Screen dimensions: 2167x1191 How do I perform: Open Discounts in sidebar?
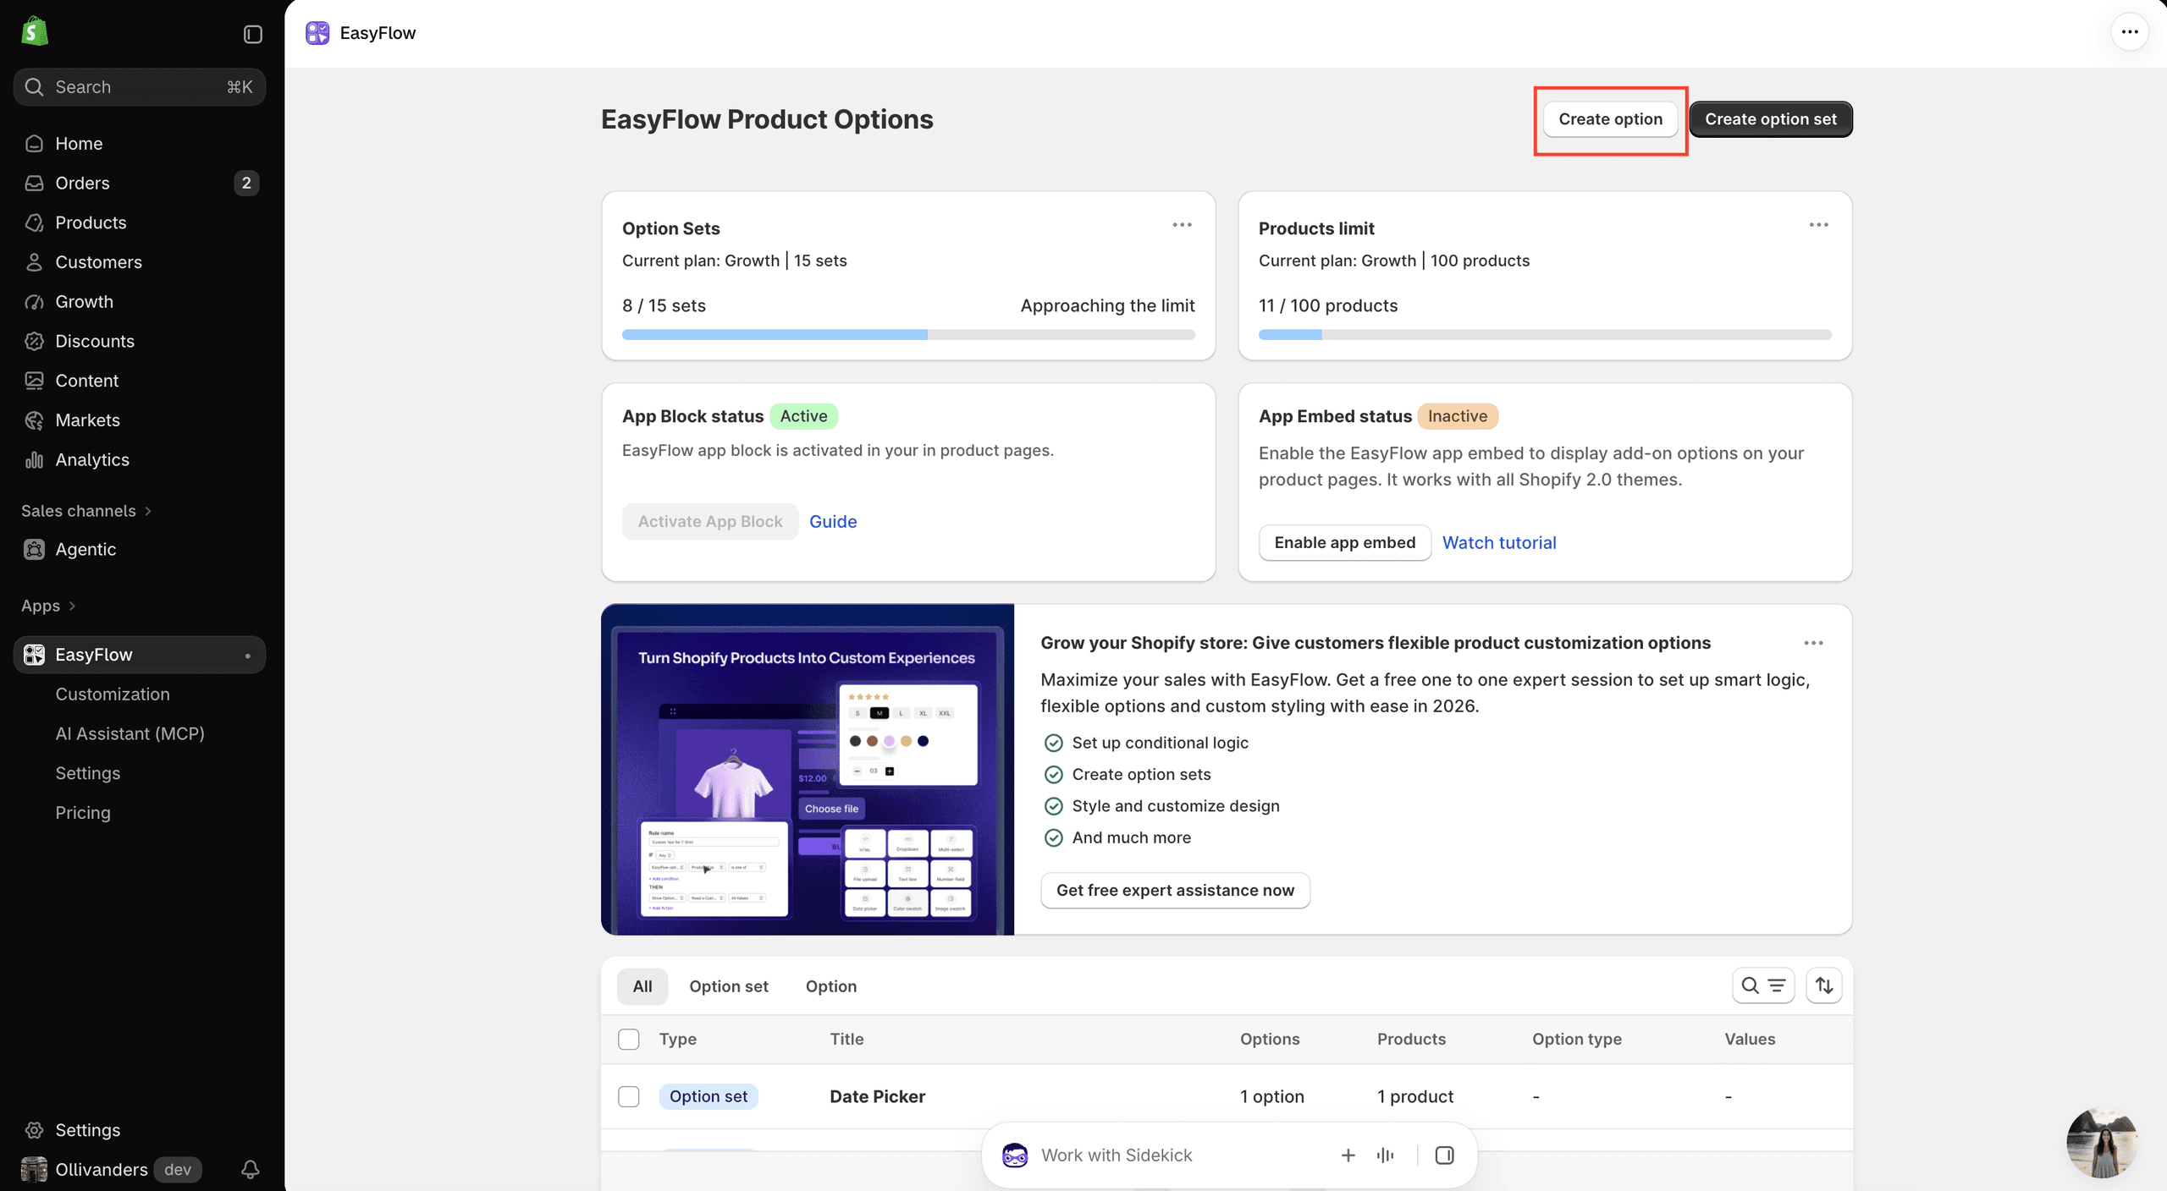[x=140, y=341]
